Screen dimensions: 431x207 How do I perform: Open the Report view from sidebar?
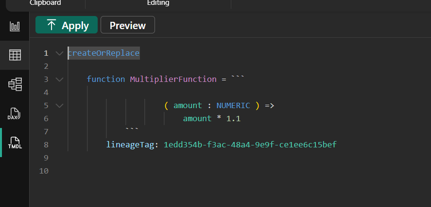[15, 26]
